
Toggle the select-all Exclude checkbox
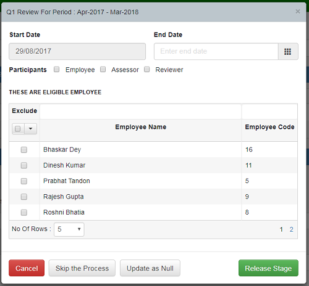(x=18, y=129)
